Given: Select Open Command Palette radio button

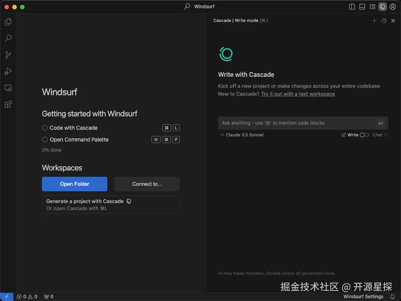Looking at the screenshot, I should pyautogui.click(x=45, y=140).
